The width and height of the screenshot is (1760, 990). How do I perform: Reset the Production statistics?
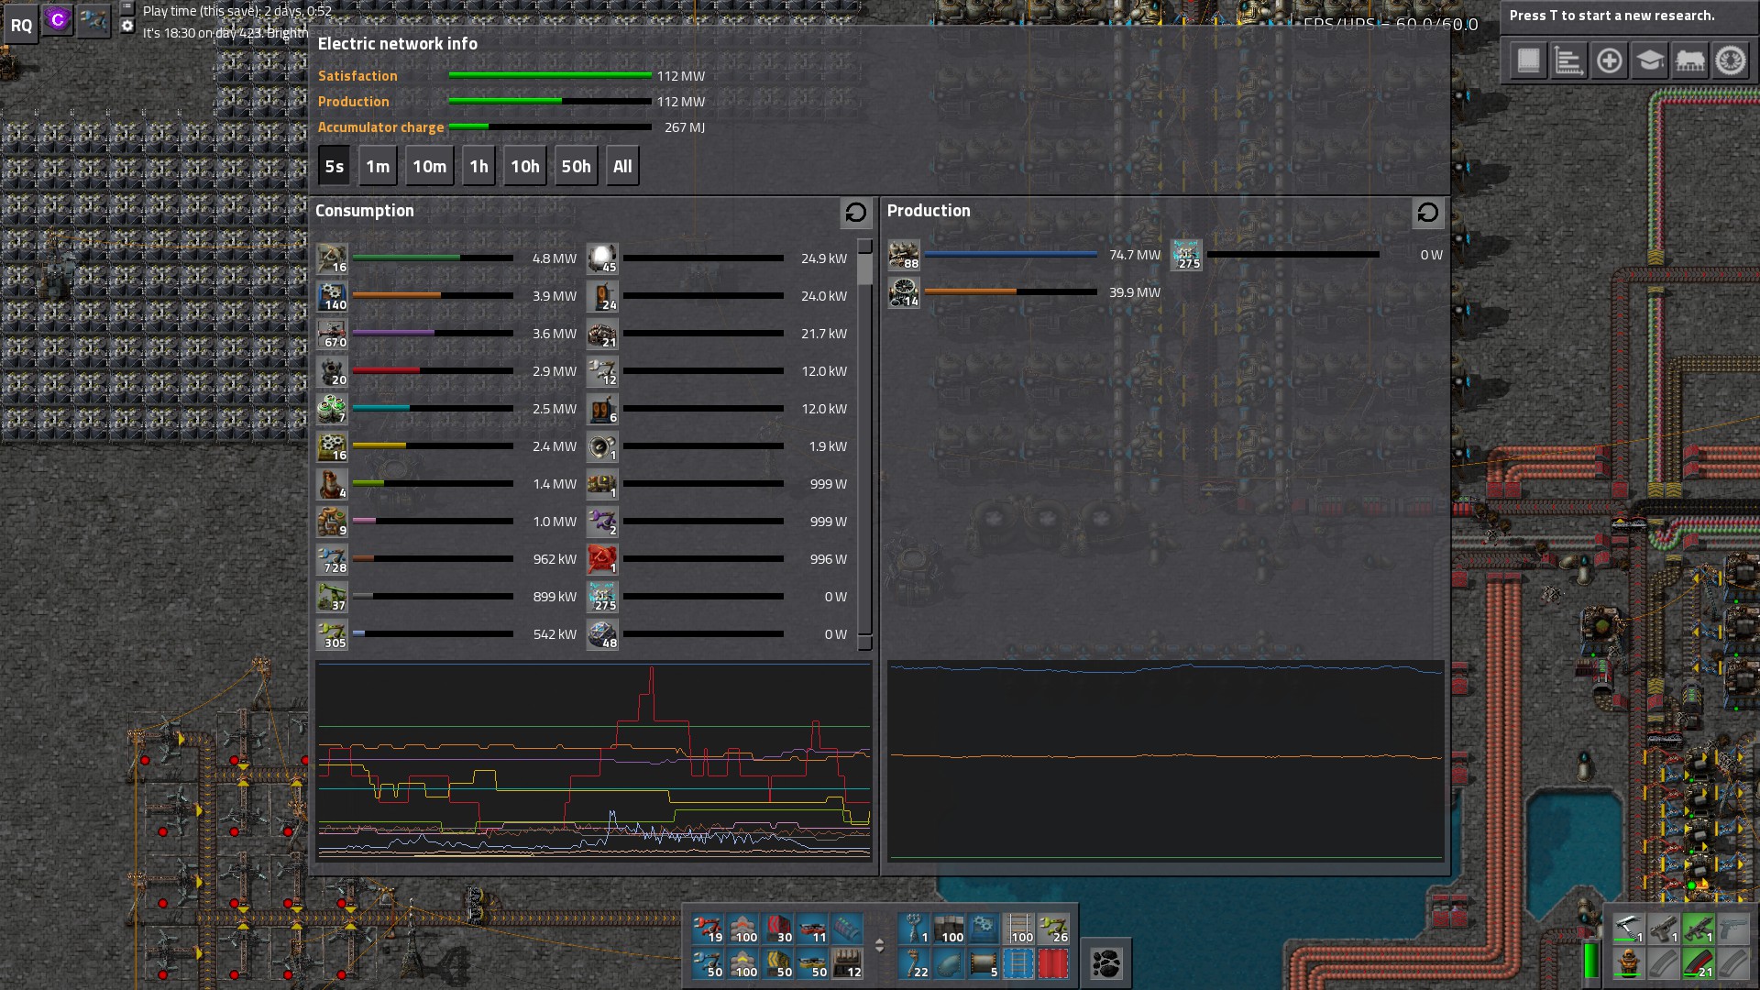tap(1427, 213)
